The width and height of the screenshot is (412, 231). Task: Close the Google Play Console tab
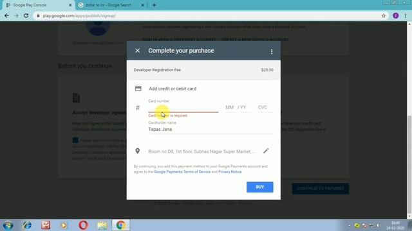click(70, 5)
